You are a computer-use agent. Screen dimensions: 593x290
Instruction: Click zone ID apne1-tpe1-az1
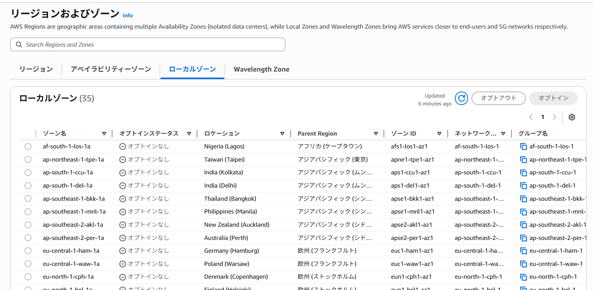click(x=413, y=160)
